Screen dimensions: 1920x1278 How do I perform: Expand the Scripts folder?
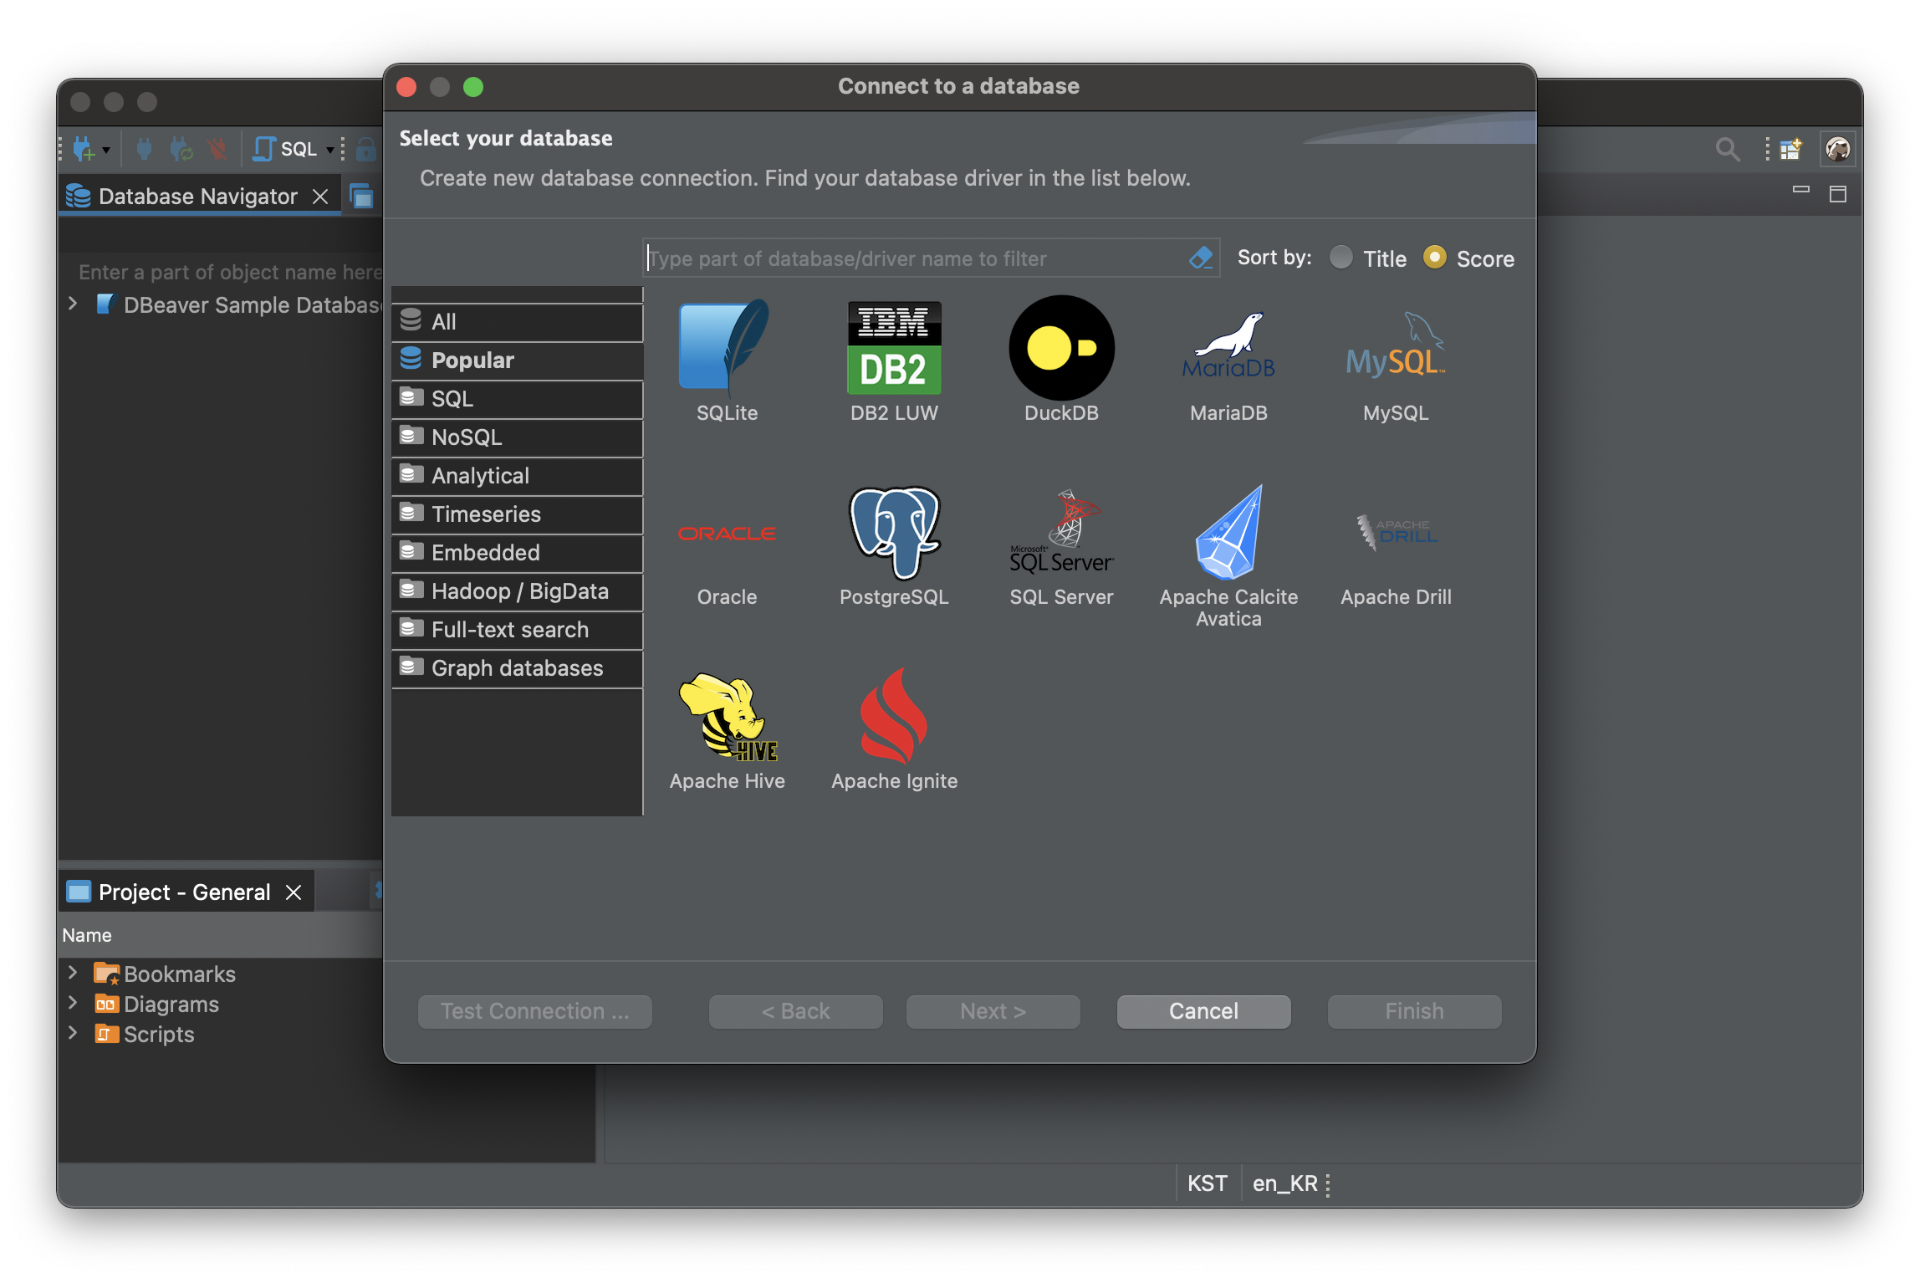(73, 1033)
